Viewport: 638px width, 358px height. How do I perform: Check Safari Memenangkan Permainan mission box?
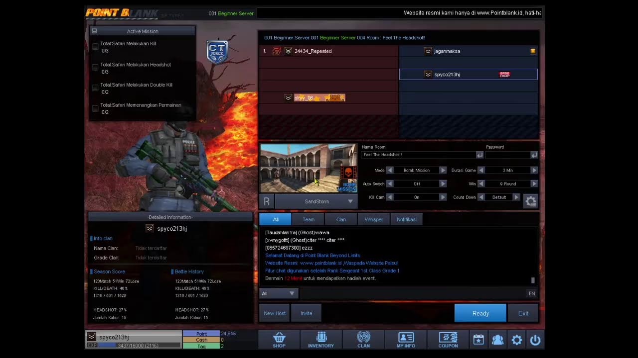coord(95,108)
